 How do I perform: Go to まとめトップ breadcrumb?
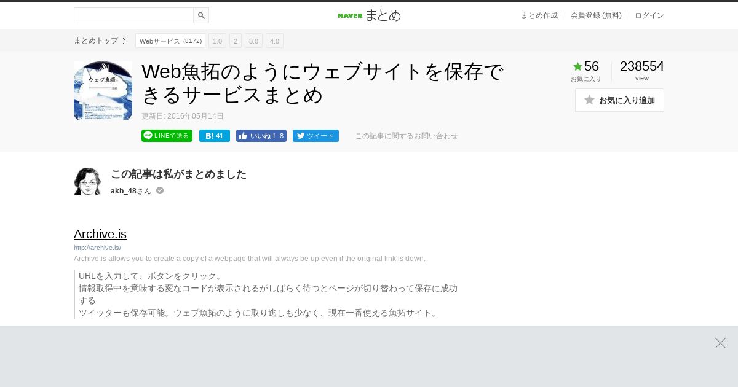click(96, 41)
